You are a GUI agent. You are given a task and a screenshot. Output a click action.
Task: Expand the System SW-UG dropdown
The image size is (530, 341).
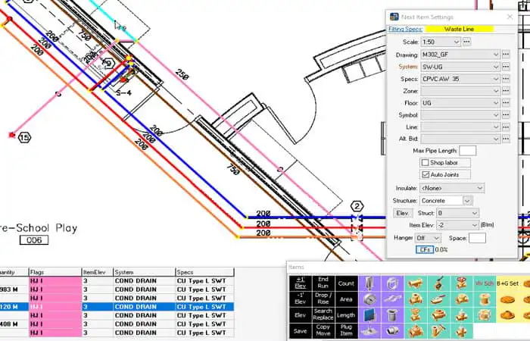coord(460,67)
